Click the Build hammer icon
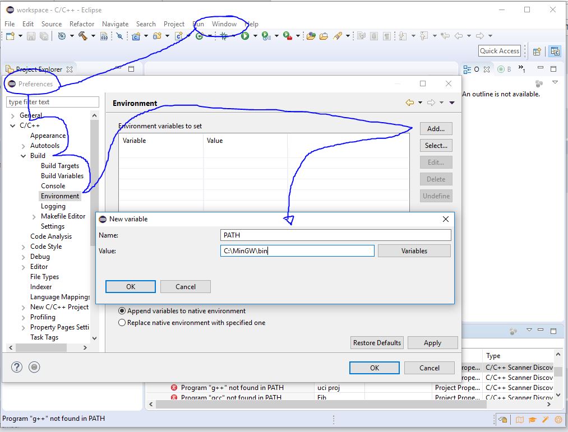Screen dimensions: 568x432 tap(82, 36)
